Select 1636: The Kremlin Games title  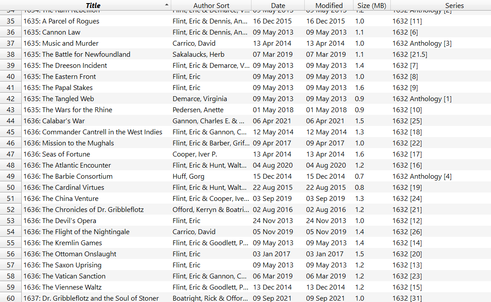pyautogui.click(x=63, y=243)
